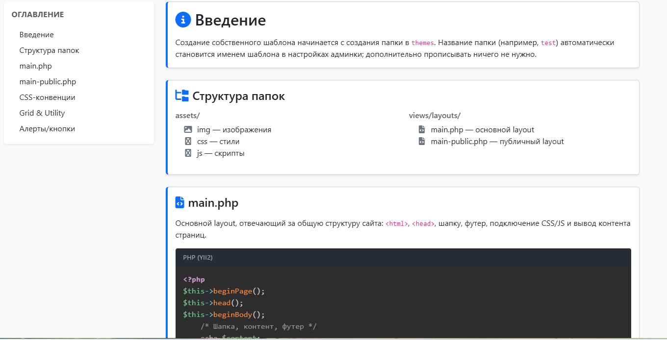Click the themes inline code in the intro
This screenshot has height=340, width=667.
point(422,43)
